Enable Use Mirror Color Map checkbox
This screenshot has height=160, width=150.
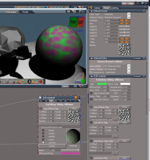91,141
